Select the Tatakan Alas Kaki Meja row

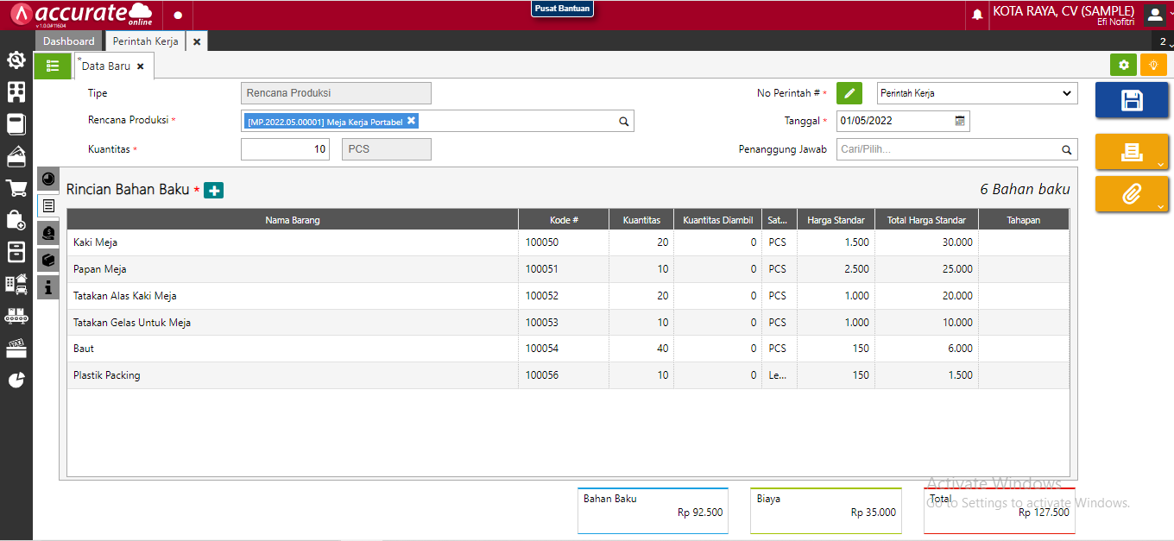568,296
